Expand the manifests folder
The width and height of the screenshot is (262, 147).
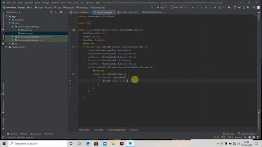[x=9, y=20]
